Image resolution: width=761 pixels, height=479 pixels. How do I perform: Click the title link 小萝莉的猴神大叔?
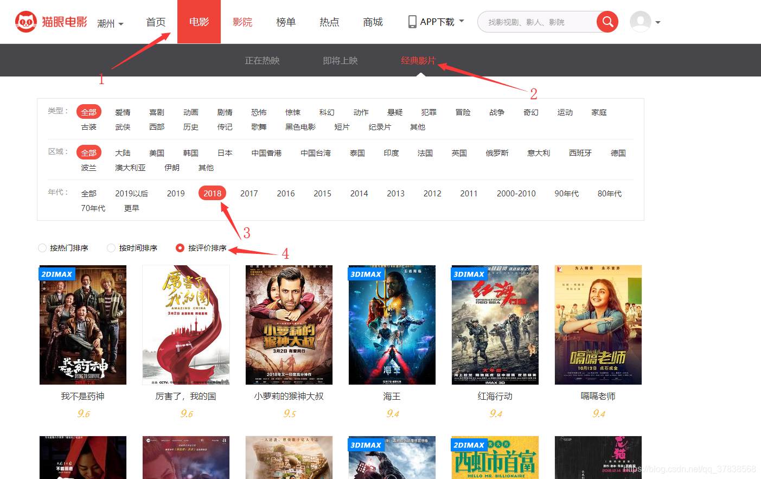[x=289, y=396]
